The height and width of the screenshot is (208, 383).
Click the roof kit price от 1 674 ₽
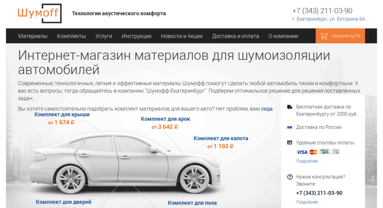pos(61,122)
